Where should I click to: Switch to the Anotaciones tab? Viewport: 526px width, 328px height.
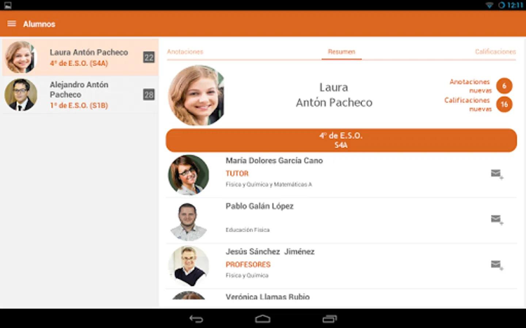click(185, 52)
